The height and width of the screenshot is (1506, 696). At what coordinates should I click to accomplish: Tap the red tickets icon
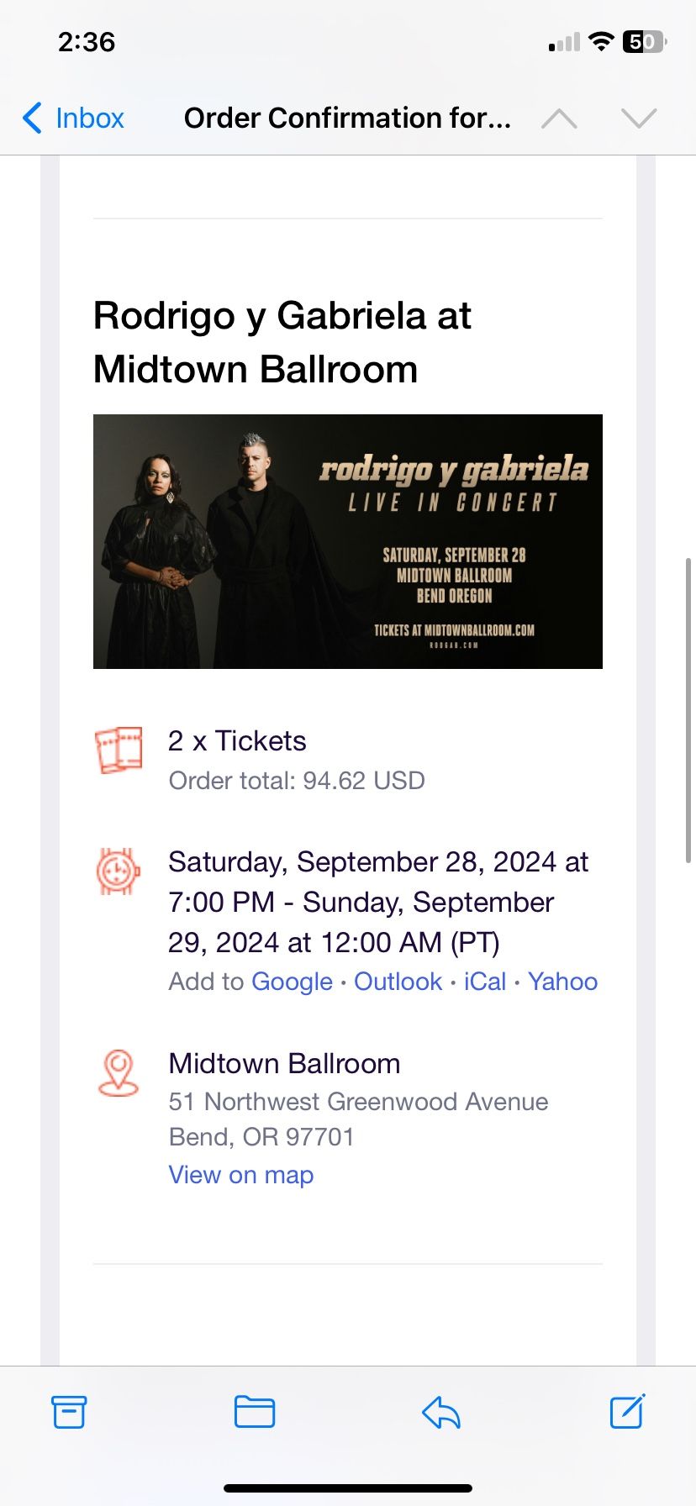point(119,750)
